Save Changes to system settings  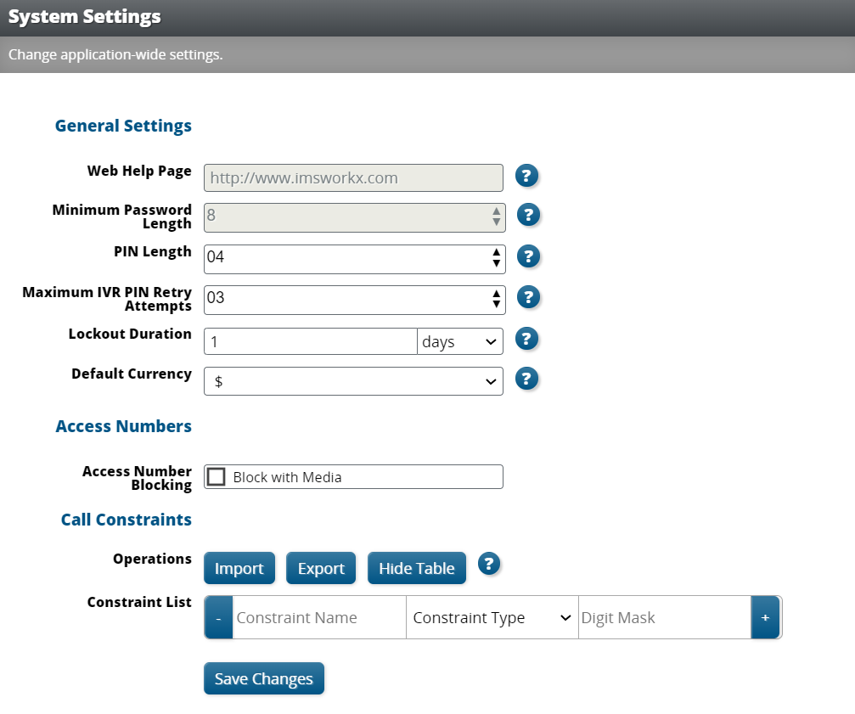tap(263, 678)
